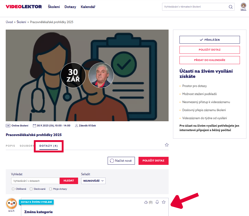
Task: Select the Soubory tab
Action: click(x=27, y=146)
